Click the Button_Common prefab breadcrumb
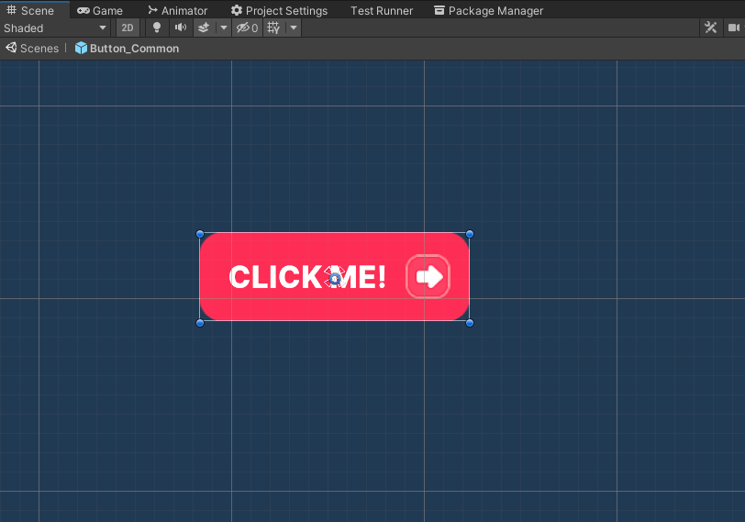Image resolution: width=745 pixels, height=522 pixels. point(128,49)
